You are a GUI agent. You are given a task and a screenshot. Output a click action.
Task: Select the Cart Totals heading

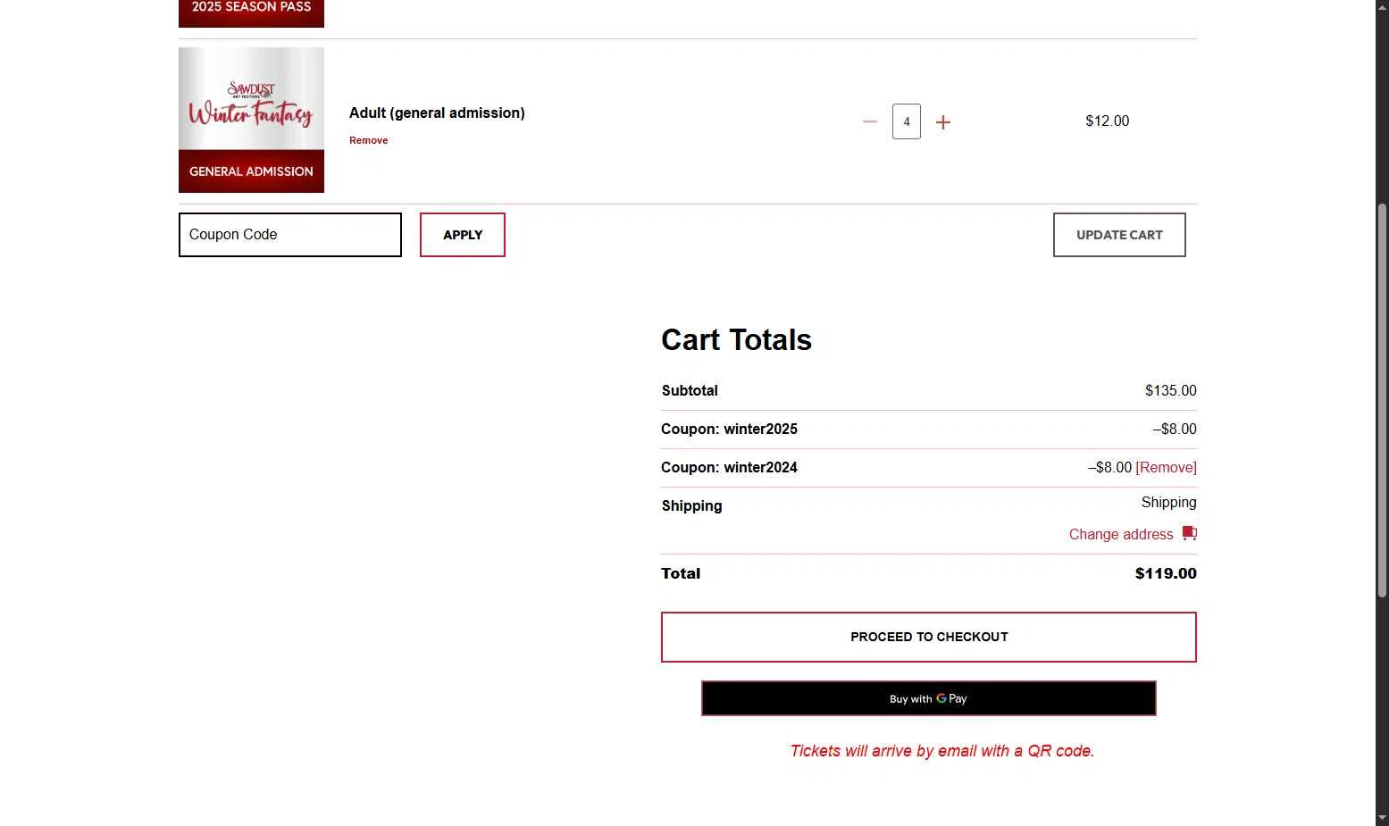[x=736, y=339]
